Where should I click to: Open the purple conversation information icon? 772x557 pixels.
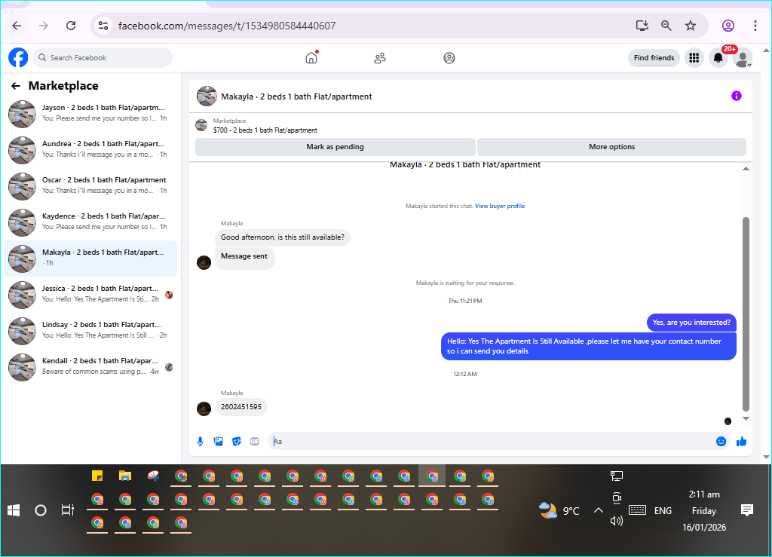pos(736,96)
